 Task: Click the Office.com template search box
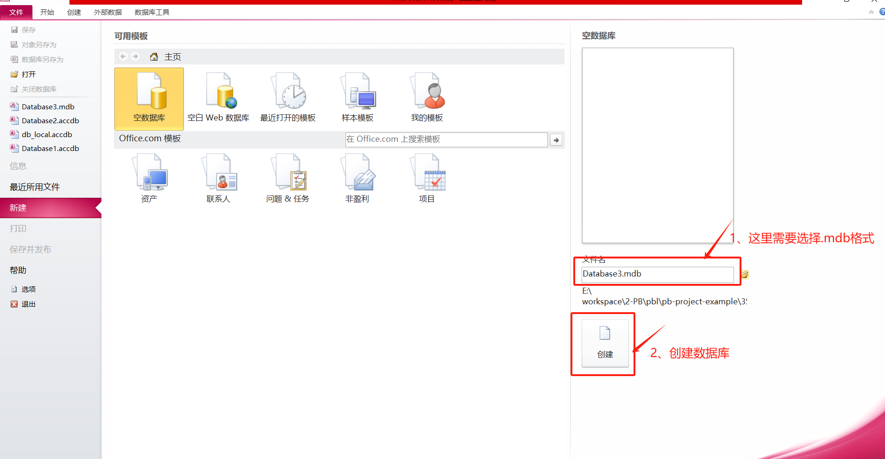(x=446, y=139)
